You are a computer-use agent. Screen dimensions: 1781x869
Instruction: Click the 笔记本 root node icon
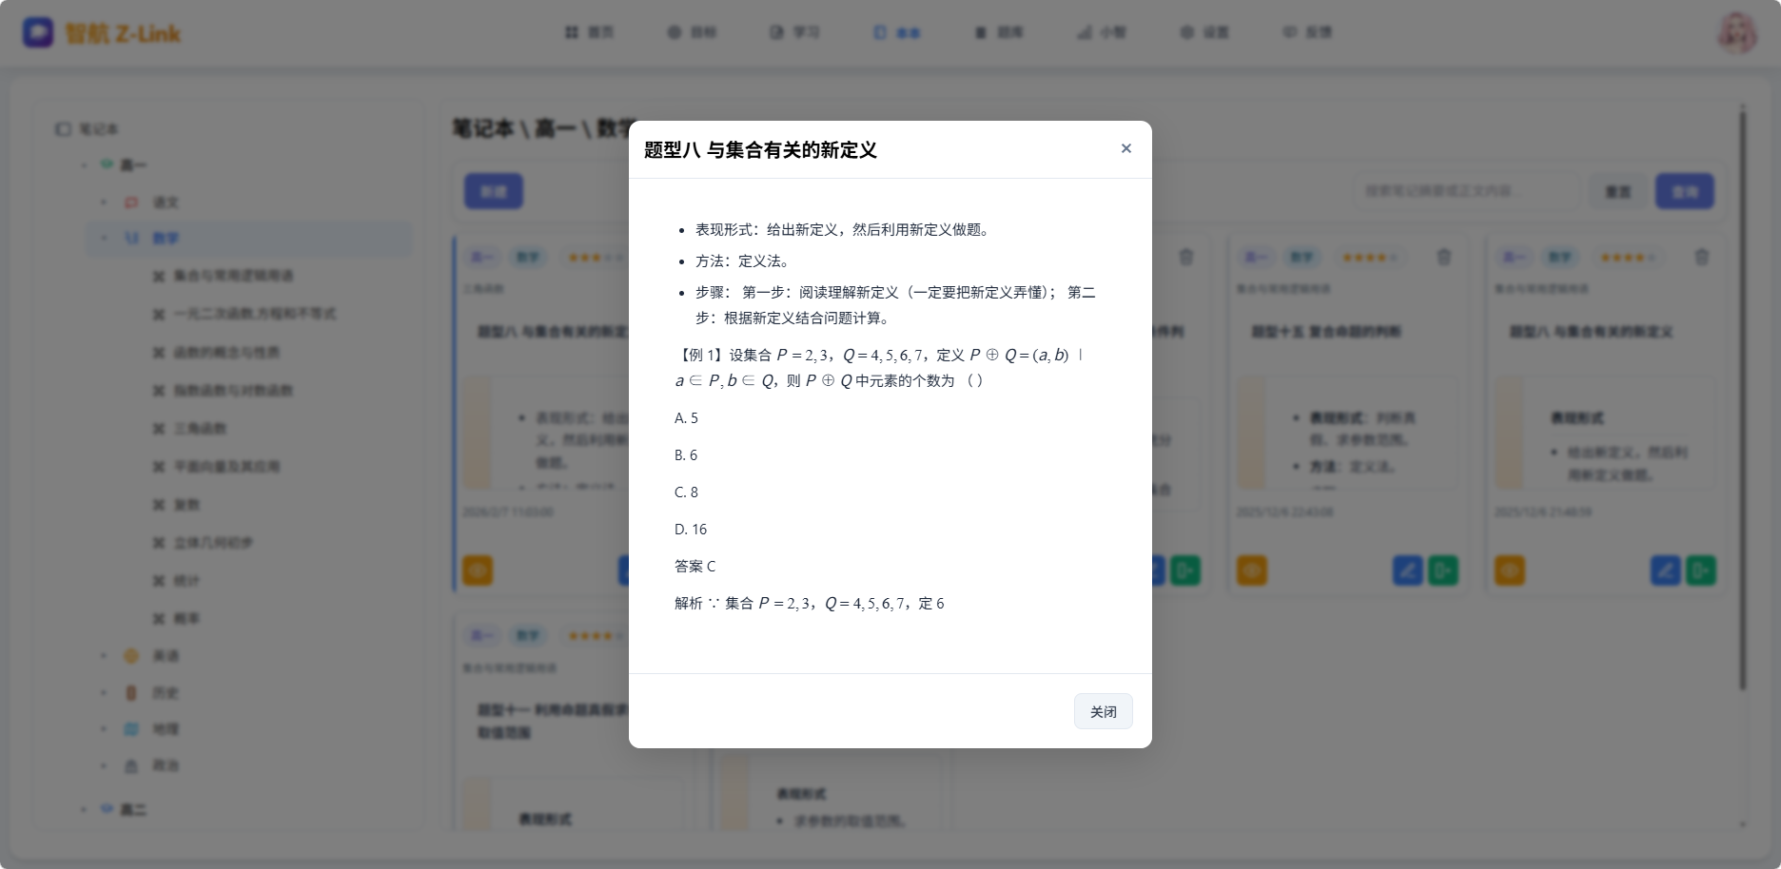point(64,129)
